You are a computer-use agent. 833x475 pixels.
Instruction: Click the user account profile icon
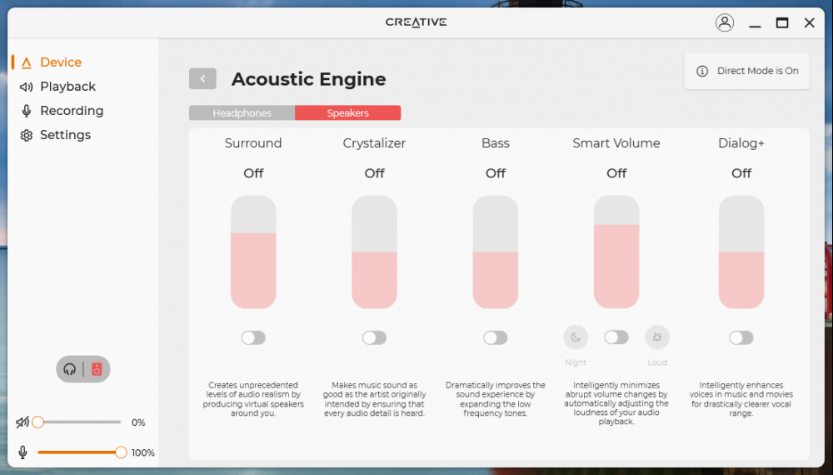point(725,22)
